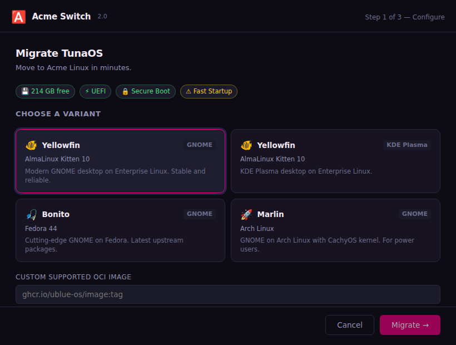Click the fish icon on Yellowfin GNOME card
This screenshot has width=456, height=345.
[x=31, y=145]
